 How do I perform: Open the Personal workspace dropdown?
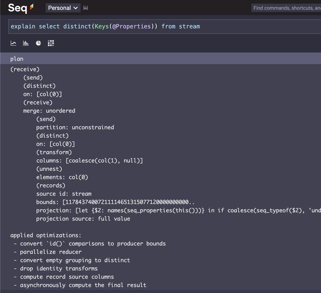tap(63, 8)
